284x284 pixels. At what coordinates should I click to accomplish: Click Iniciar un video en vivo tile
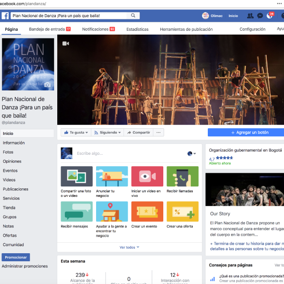click(x=147, y=182)
